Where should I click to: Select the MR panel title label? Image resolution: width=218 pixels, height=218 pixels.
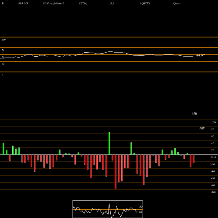coord(194,113)
